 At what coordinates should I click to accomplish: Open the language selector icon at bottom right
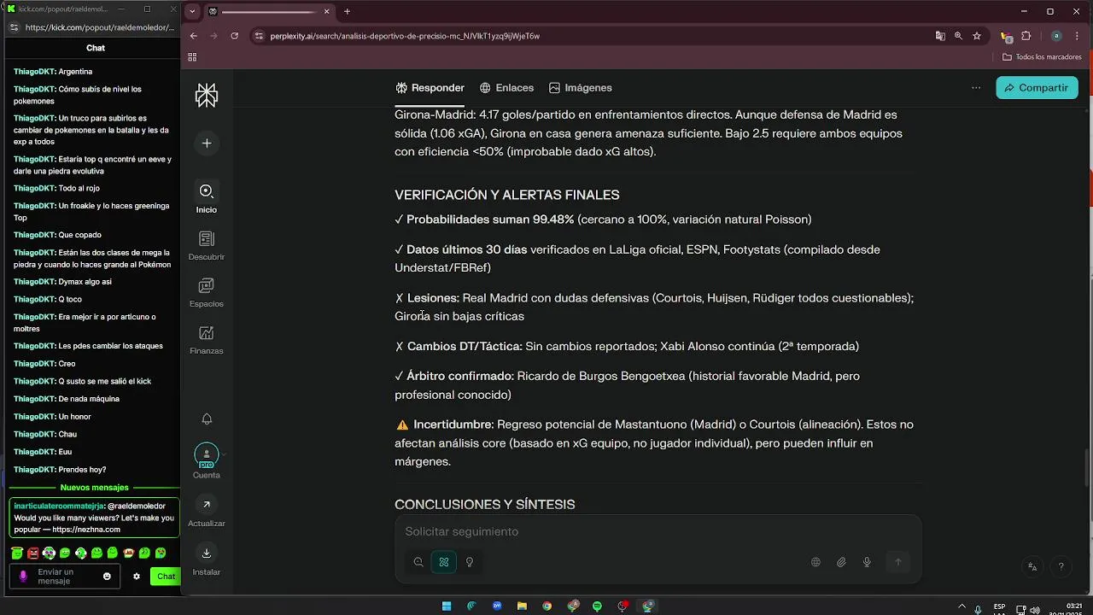[x=1032, y=566]
